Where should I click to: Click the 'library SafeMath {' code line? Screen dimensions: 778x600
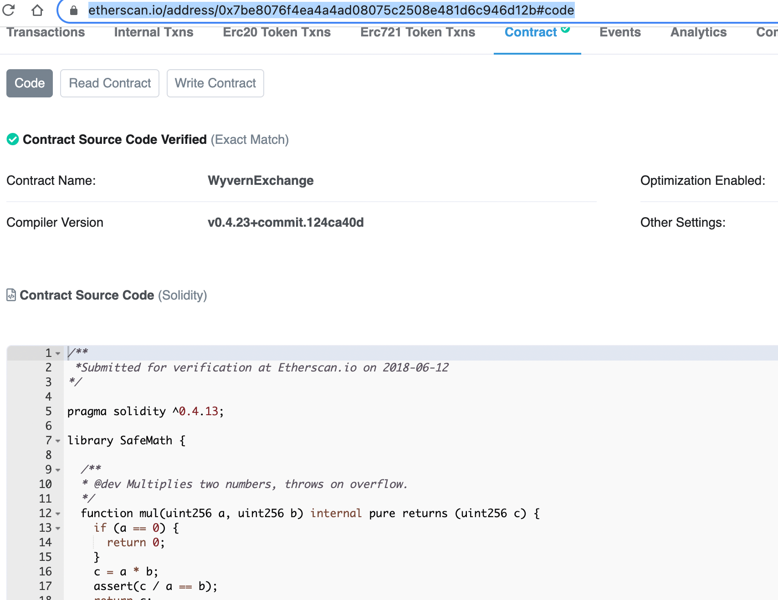pyautogui.click(x=127, y=441)
